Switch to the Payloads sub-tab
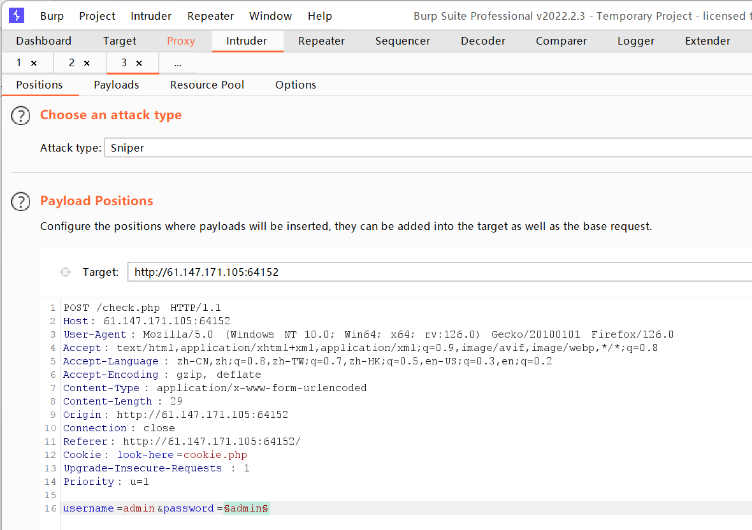This screenshot has width=752, height=530. click(x=117, y=85)
